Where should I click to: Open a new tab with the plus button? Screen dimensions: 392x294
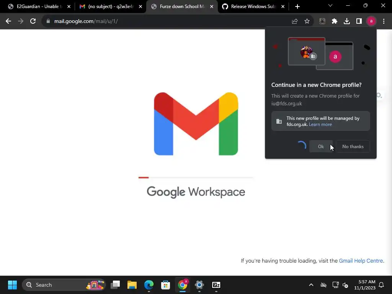[297, 7]
